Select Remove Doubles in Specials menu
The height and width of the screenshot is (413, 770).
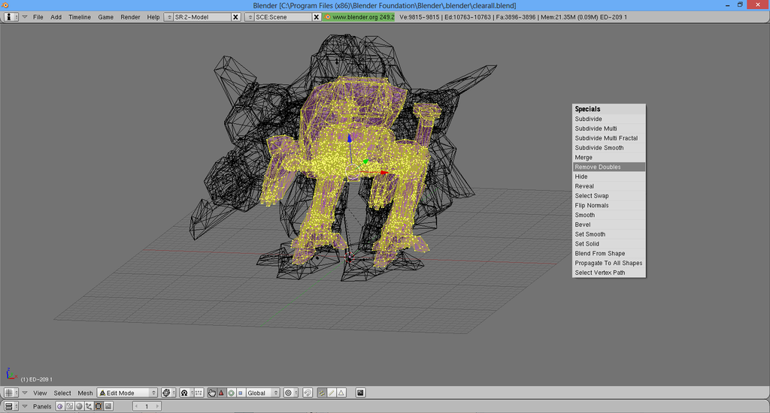(x=609, y=167)
